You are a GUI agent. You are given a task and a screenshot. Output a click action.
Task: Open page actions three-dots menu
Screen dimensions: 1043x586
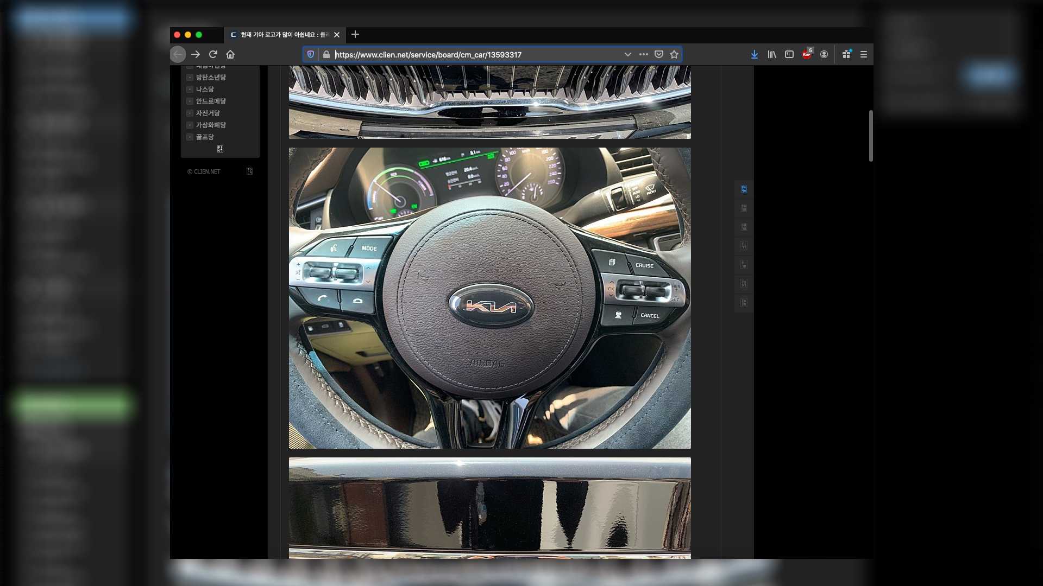[644, 54]
